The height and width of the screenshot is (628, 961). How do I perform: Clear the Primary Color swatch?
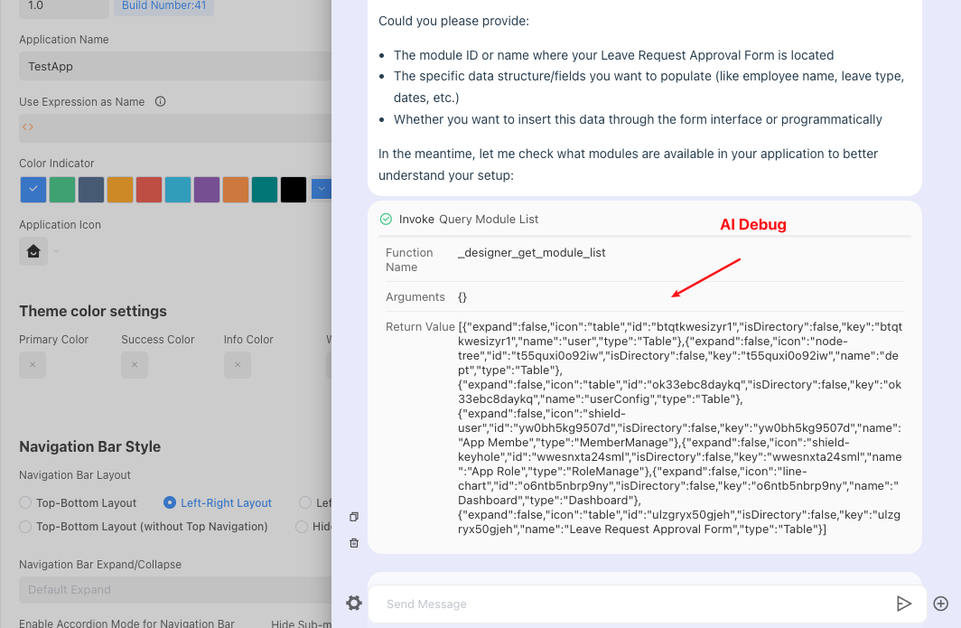(x=33, y=365)
